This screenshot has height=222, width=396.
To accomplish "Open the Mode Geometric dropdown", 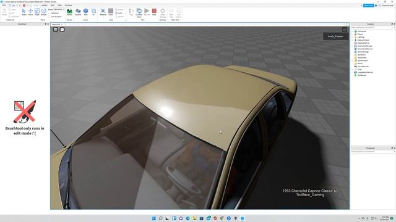I will [x=59, y=9].
